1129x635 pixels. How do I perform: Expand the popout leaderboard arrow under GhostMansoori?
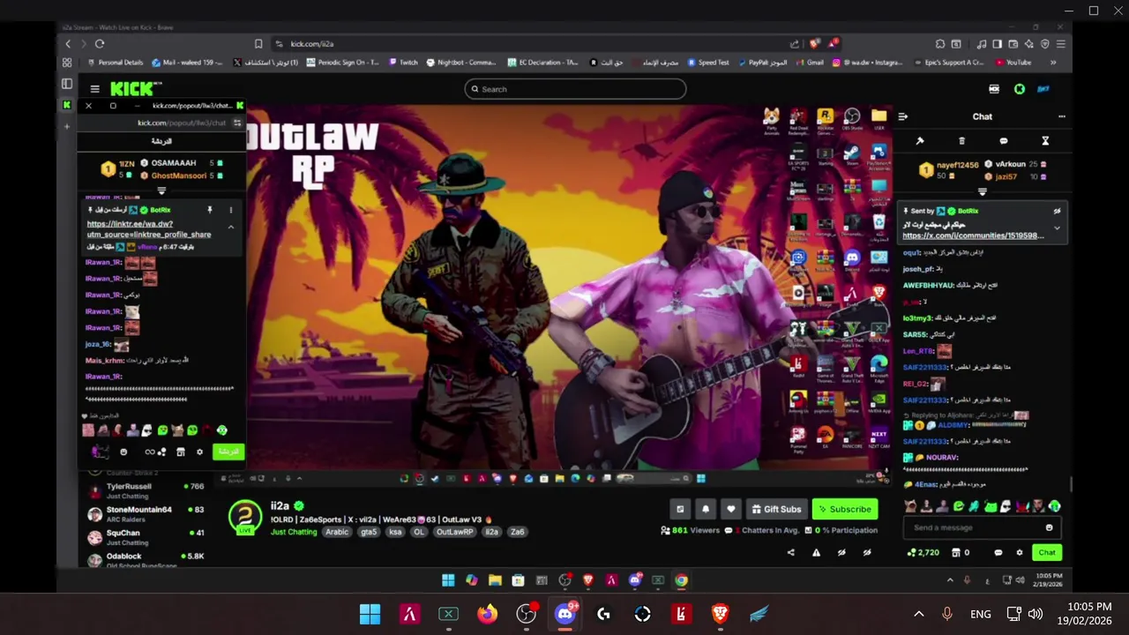(x=161, y=190)
